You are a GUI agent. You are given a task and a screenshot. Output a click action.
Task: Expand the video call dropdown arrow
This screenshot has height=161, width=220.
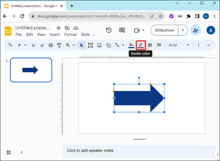click(x=143, y=30)
